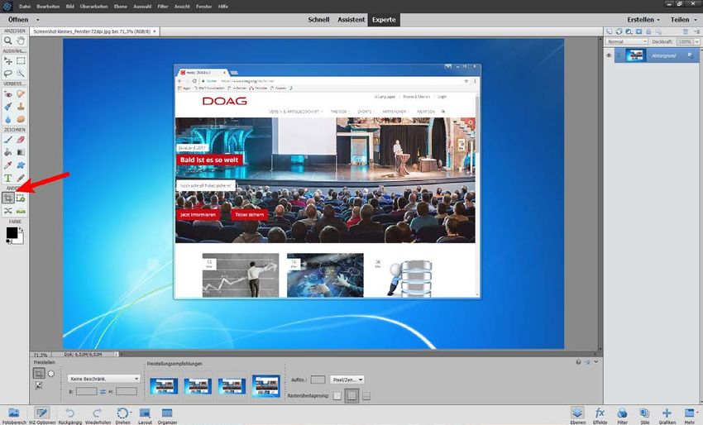Select the rectangular Marquee tool
The width and height of the screenshot is (703, 425).
pos(21,61)
